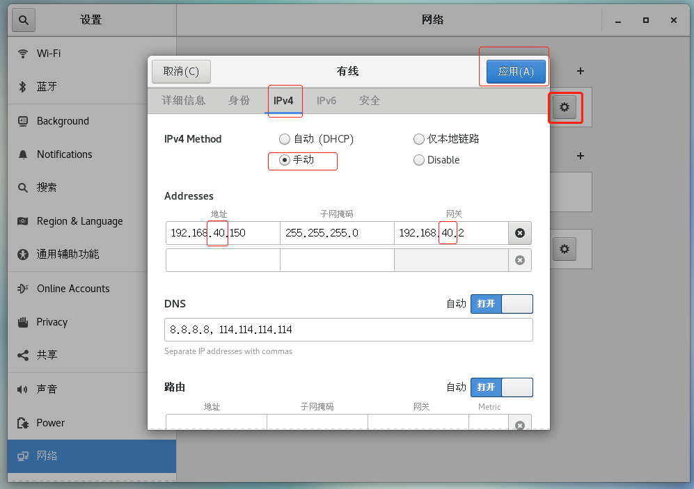Click empty second-row address field
The image size is (694, 489).
pos(223,260)
